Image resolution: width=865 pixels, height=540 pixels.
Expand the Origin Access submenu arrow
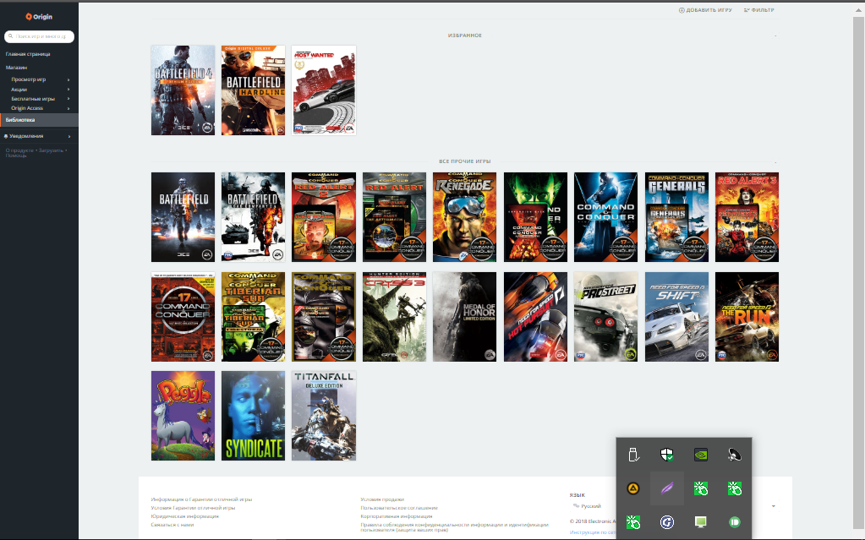coord(68,108)
